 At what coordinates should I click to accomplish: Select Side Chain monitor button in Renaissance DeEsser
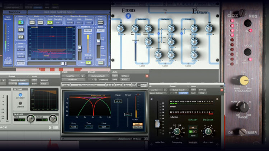coord(138,127)
